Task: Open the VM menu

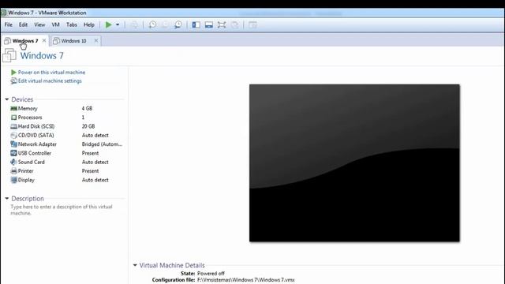Action: point(56,24)
